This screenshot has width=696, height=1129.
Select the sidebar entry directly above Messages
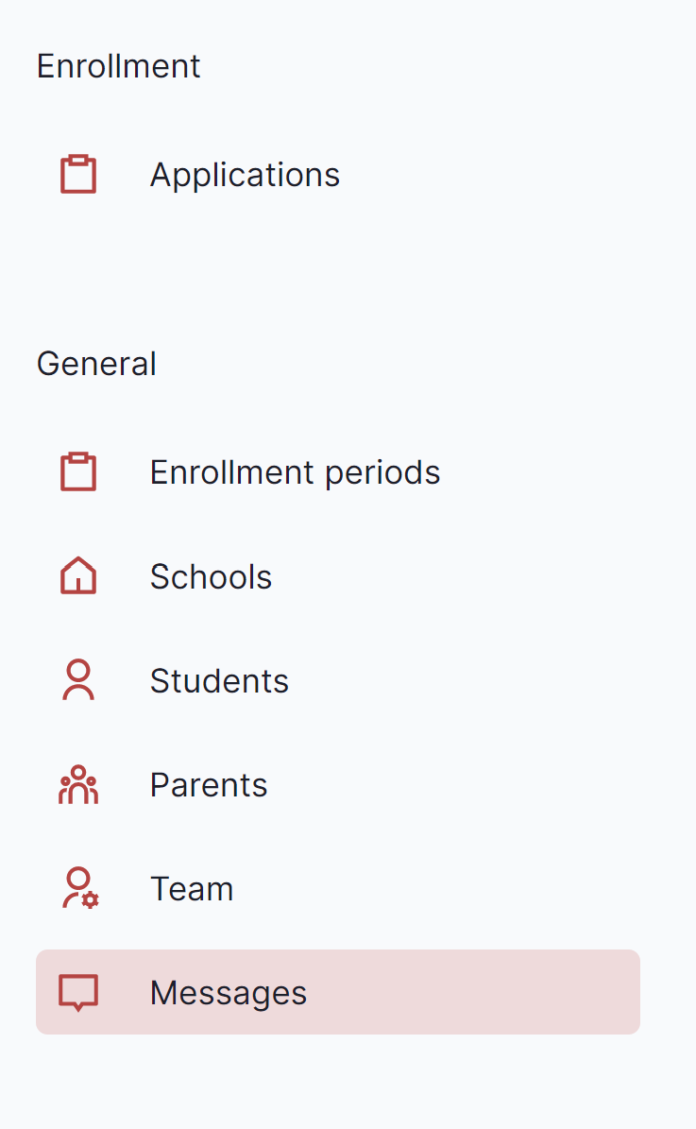[192, 888]
